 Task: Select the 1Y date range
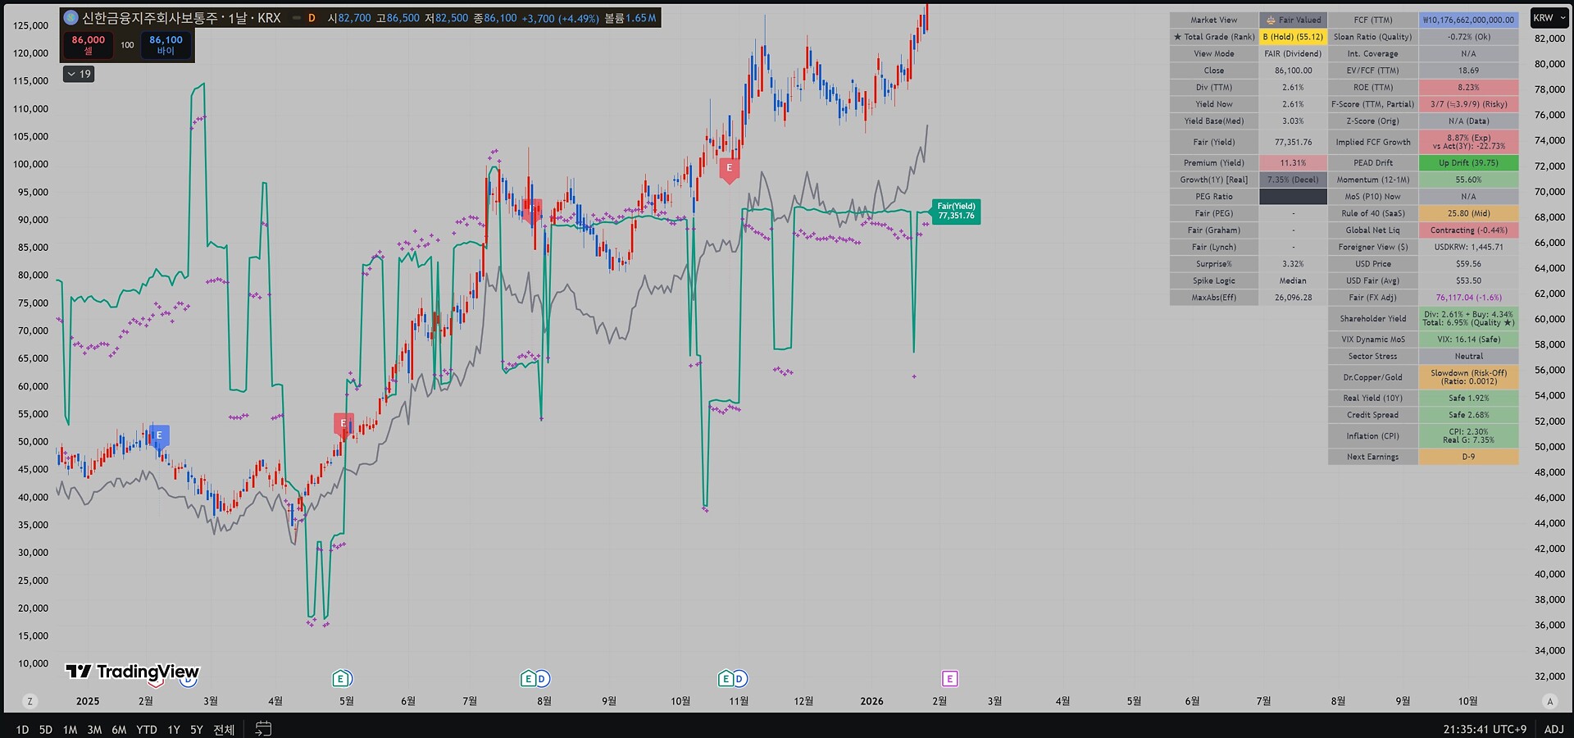[x=174, y=729]
